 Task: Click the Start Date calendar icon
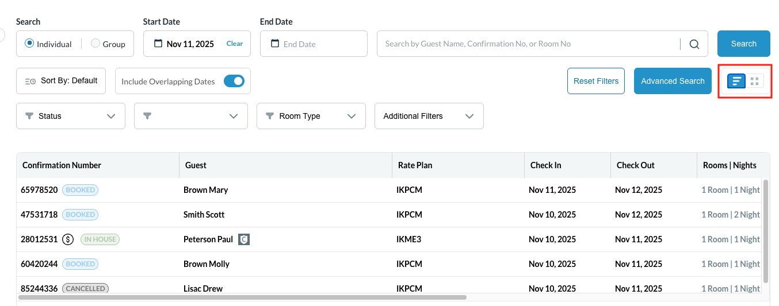[158, 44]
